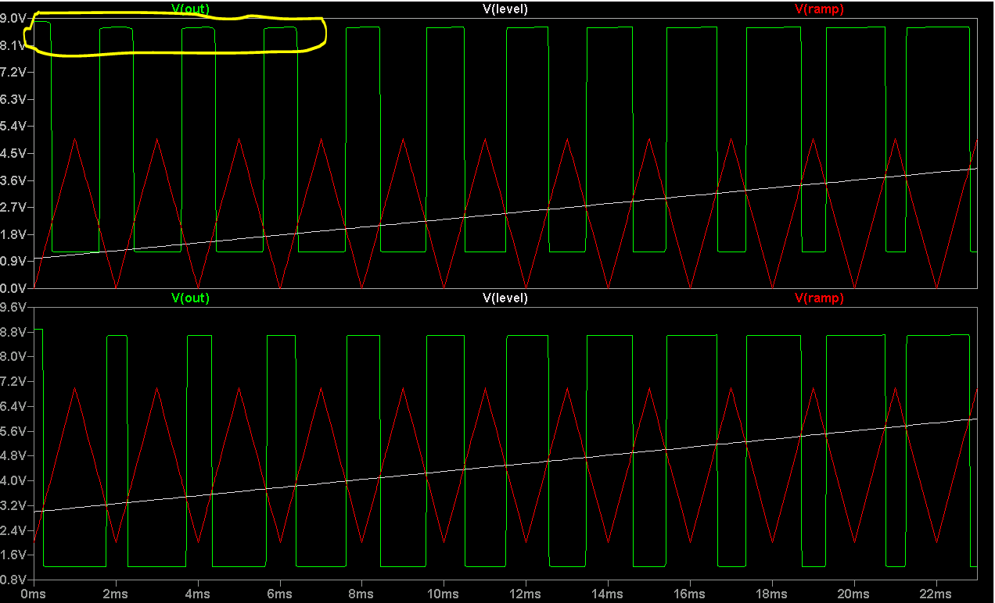Screen dimensions: 995x603
Task: Click the 1.6V vertical axis value
Action: 13,555
